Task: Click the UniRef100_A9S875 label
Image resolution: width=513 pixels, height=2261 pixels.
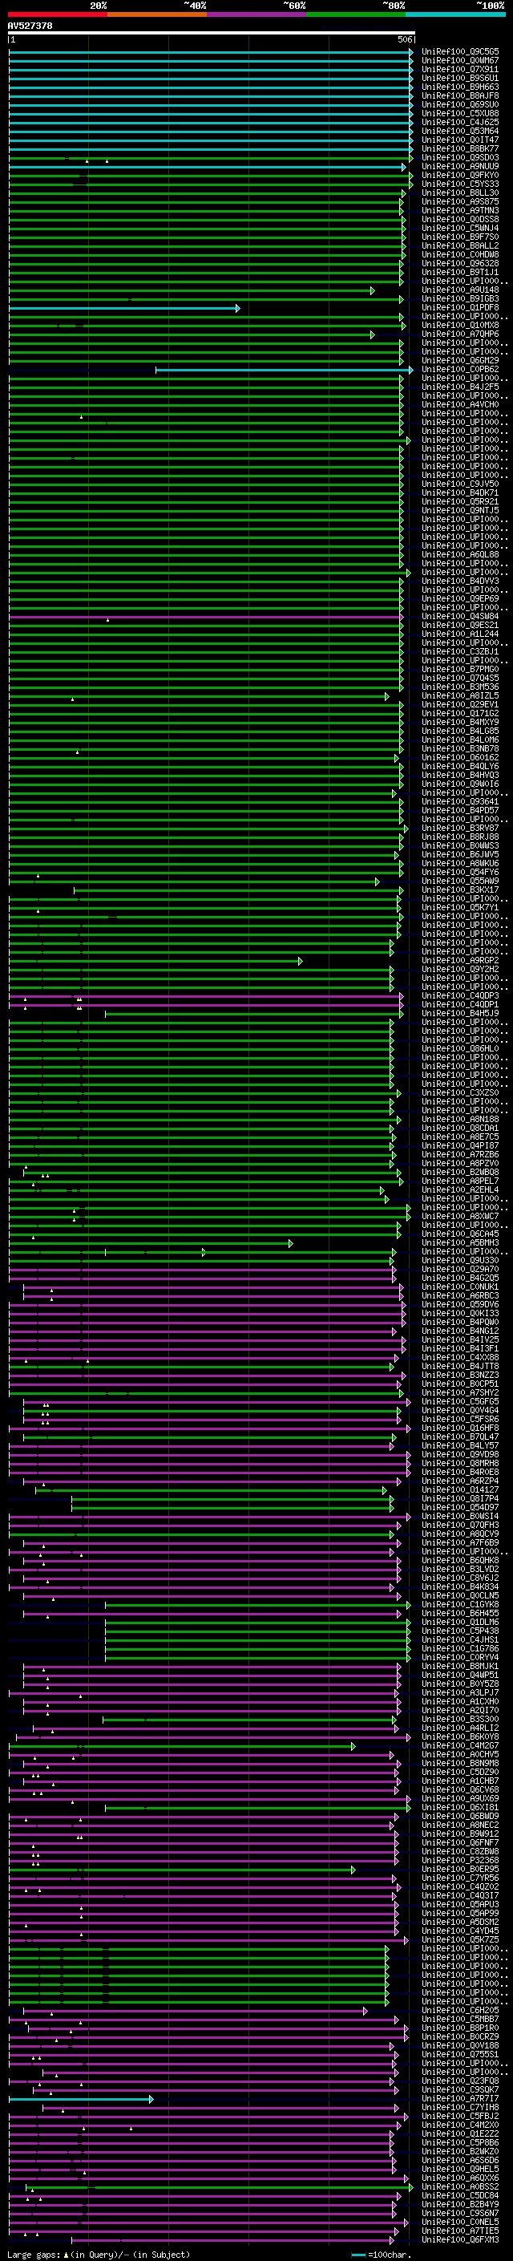Action: (x=459, y=202)
